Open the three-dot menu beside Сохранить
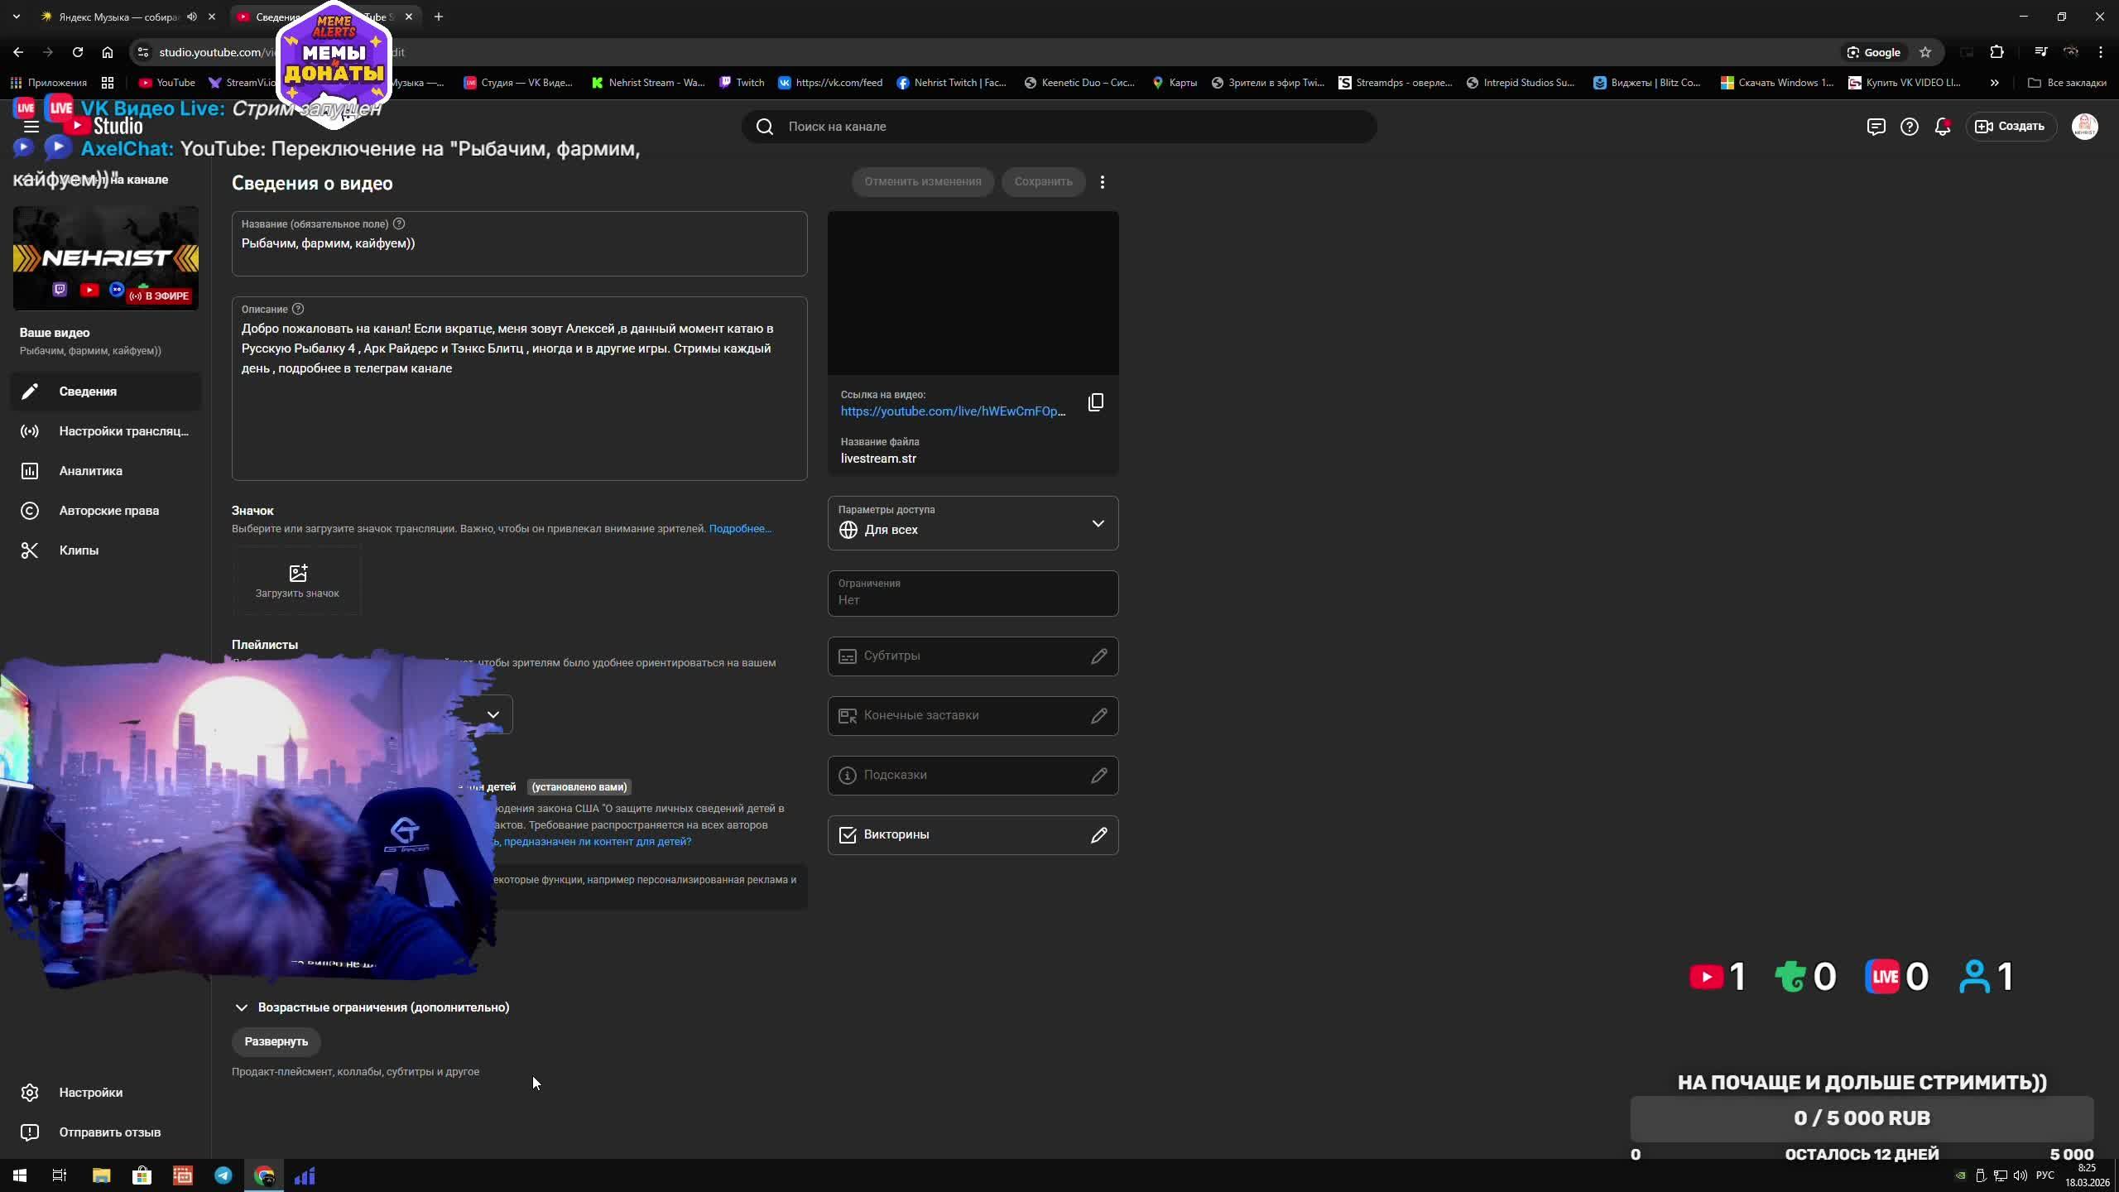Screen dimensions: 2119x1192 coord(1102,182)
